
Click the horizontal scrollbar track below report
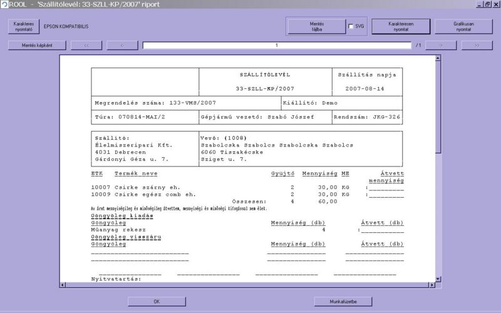(250, 285)
